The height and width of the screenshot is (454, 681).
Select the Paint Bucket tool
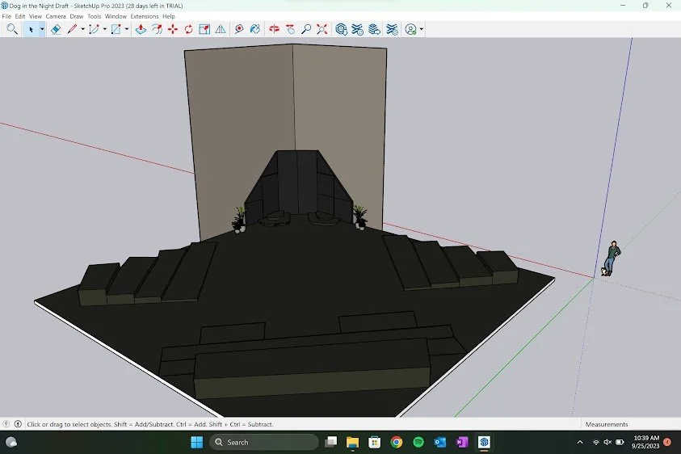[x=255, y=29]
